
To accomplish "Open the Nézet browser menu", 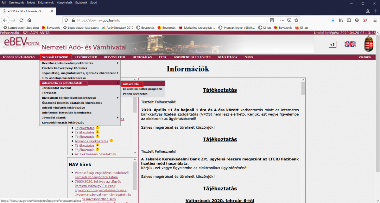I will (31, 3).
